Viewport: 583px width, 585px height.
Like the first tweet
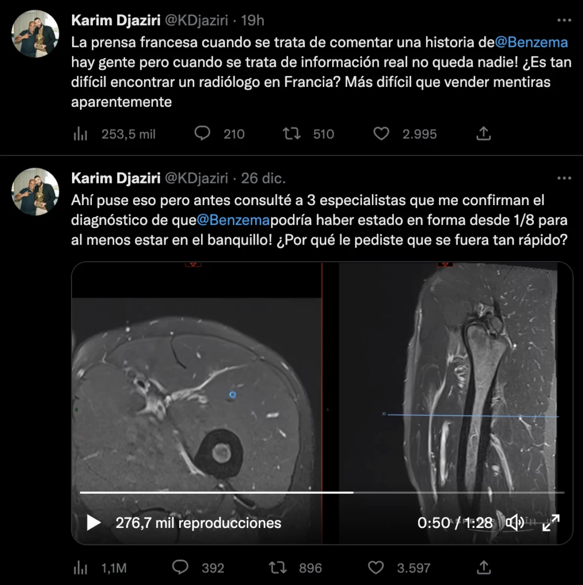381,134
